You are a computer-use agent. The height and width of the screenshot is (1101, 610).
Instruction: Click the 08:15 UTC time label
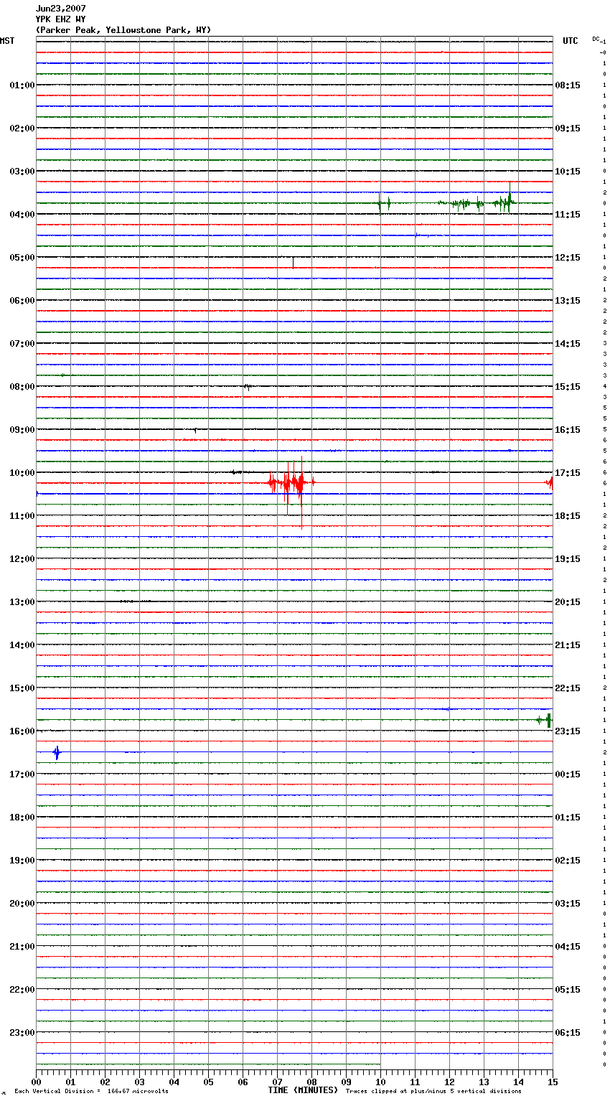point(568,85)
